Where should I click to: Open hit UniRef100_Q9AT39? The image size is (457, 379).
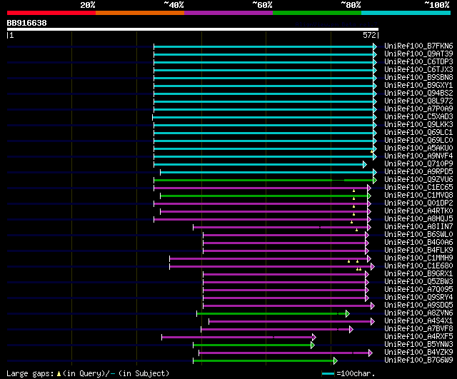point(418,54)
